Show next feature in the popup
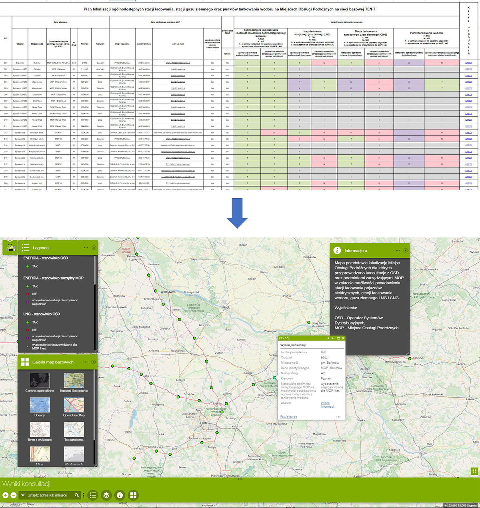480x508 pixels. click(332, 338)
